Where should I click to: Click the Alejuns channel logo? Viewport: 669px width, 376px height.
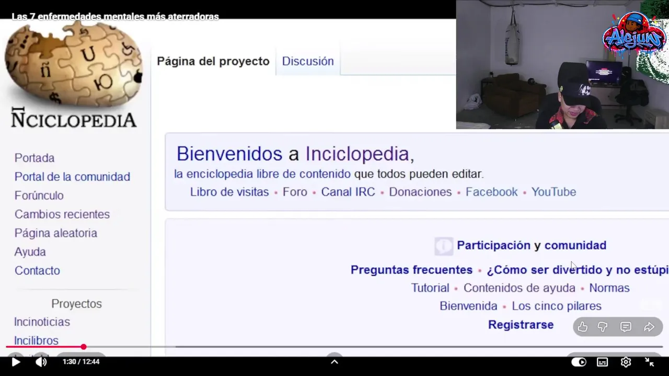(x=634, y=34)
